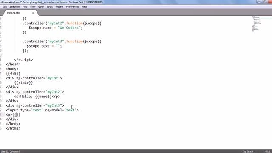The width and height of the screenshot is (272, 153).
Task: Click the .controller("myCnt3" line
Action: pyautogui.click(x=62, y=42)
